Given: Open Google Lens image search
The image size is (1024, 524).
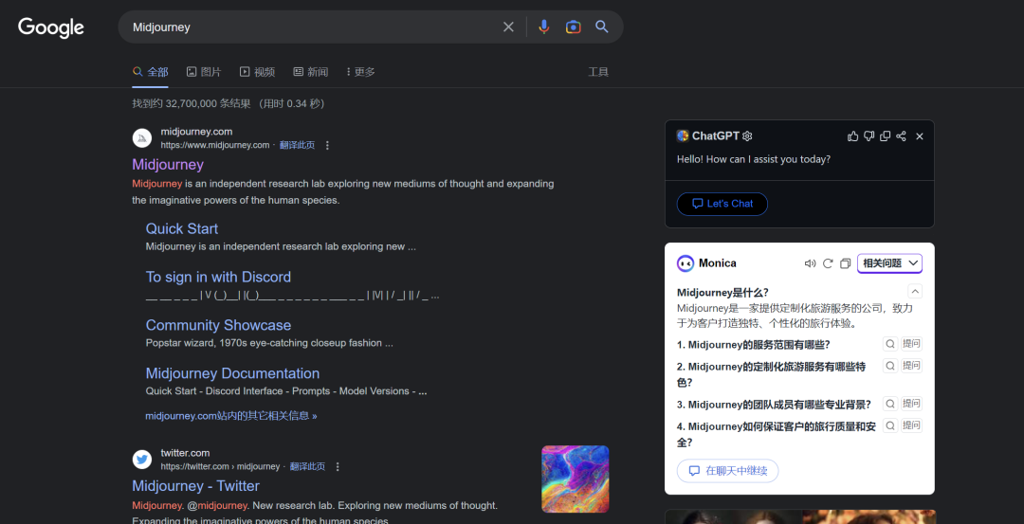Looking at the screenshot, I should tap(573, 27).
